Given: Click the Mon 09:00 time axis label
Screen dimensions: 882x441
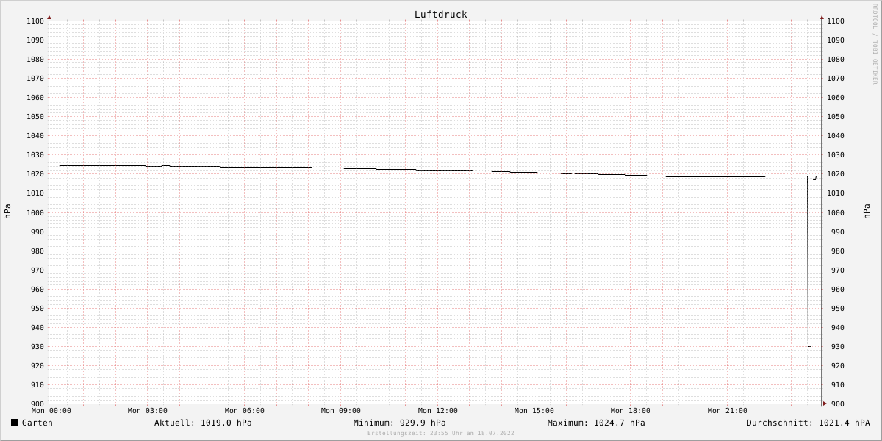Looking at the screenshot, I should [x=341, y=411].
